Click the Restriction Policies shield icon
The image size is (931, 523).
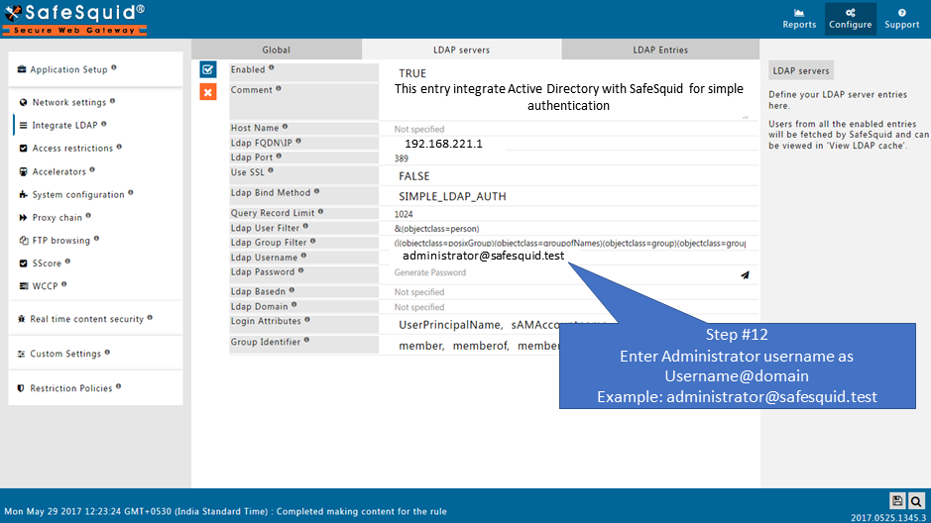[x=22, y=388]
